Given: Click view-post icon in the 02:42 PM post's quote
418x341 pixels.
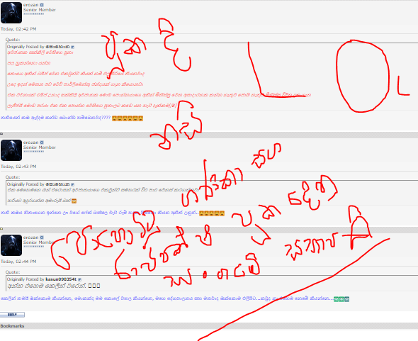Looking at the screenshot, I should [73, 47].
